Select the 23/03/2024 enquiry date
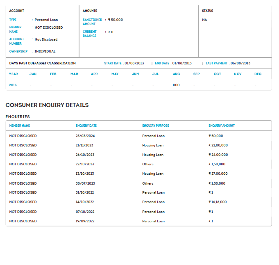Viewport: 279px width, 265px height. 85,136
